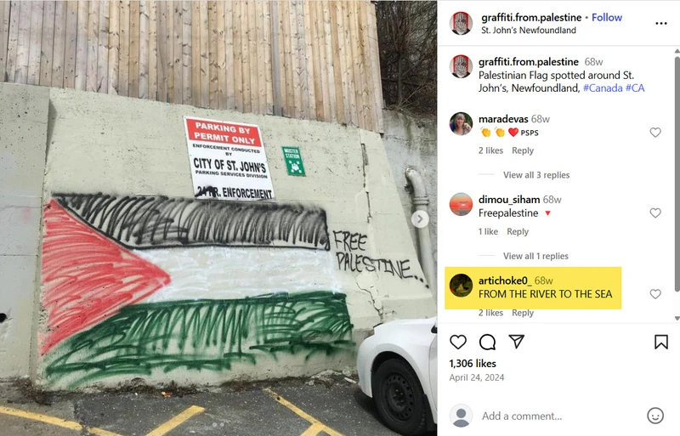Reply to maradevas's comment
This screenshot has height=436, width=680.
click(x=523, y=150)
